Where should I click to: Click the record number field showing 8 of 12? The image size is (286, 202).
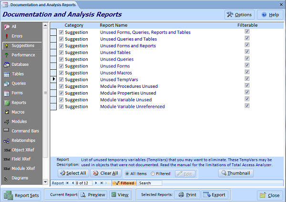(84, 183)
